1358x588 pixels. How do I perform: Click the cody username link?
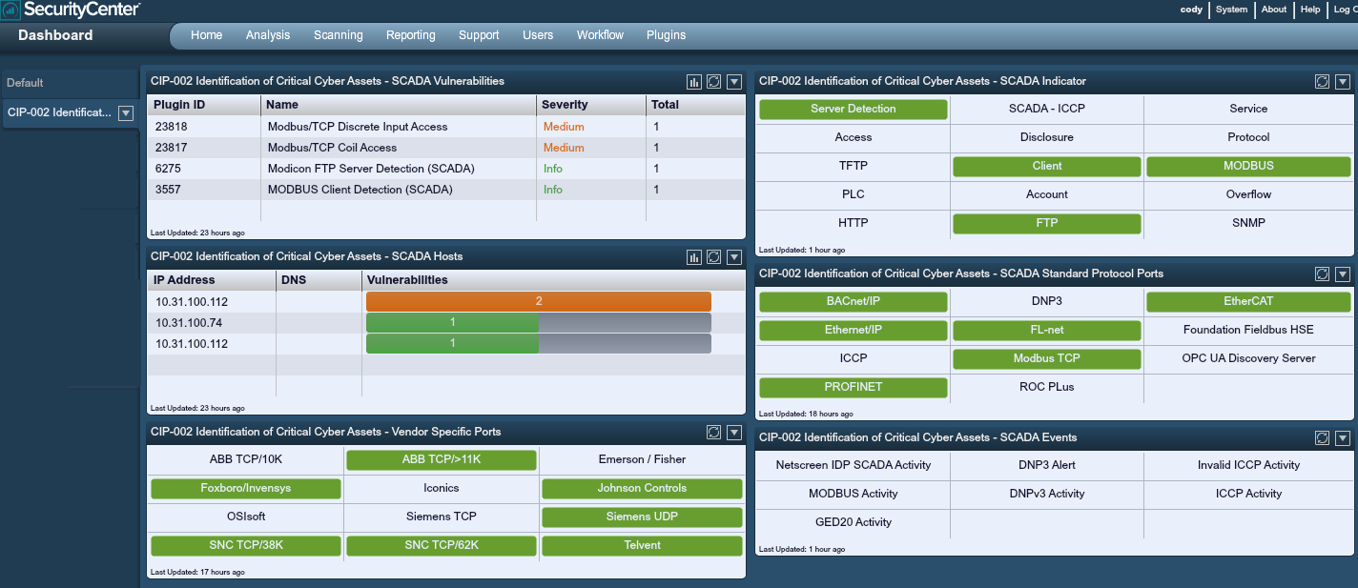(1191, 10)
